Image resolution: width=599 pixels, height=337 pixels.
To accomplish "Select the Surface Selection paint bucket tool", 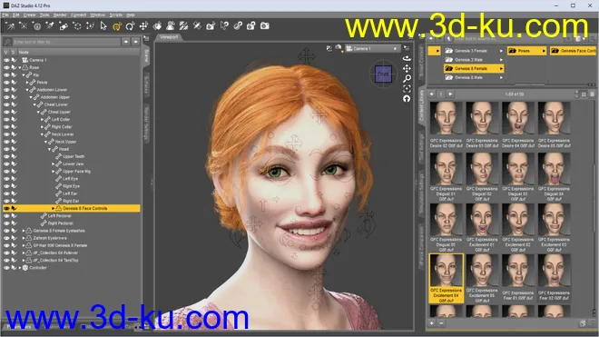I will [x=157, y=26].
